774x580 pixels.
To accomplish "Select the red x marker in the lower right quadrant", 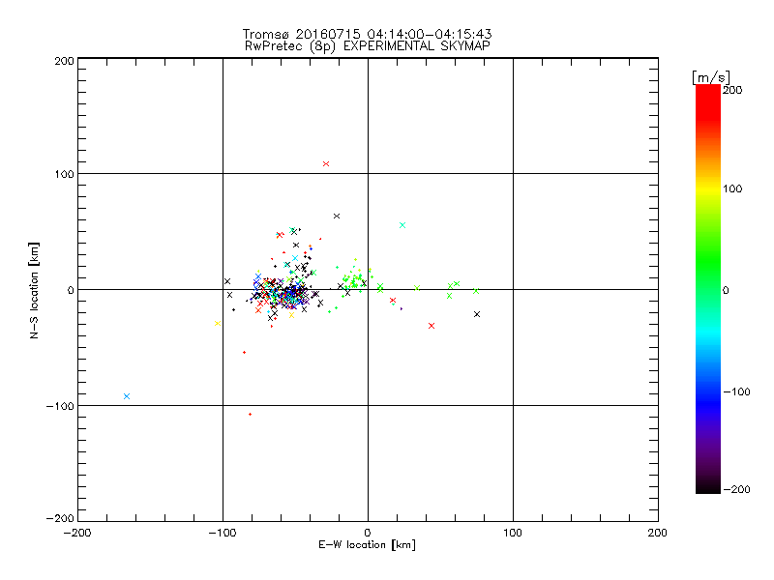I will click(x=432, y=326).
